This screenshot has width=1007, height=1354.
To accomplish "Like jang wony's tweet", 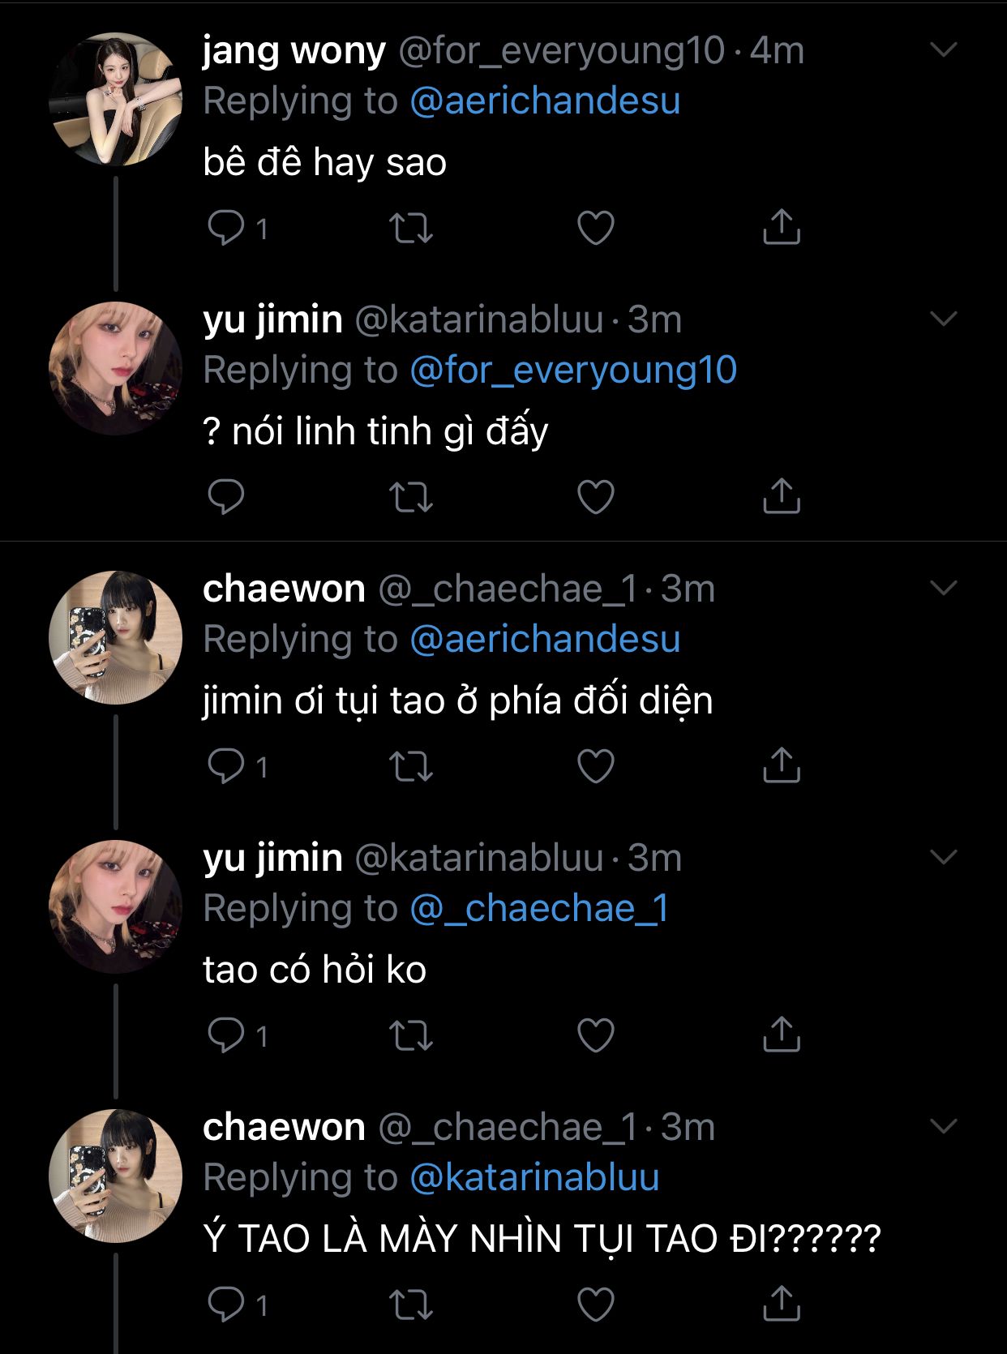I will point(595,228).
